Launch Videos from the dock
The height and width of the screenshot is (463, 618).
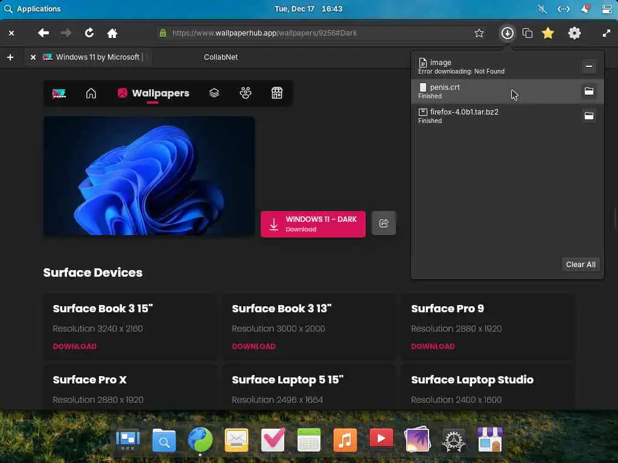coord(381,439)
